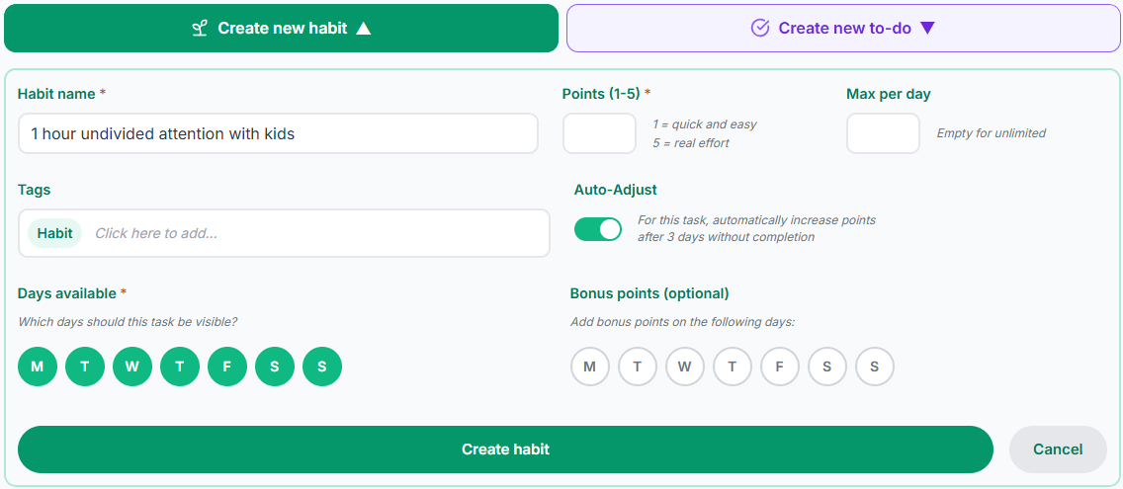Viewport: 1123px width, 489px height.
Task: Focus the Points (1-5) input box
Action: 599,133
